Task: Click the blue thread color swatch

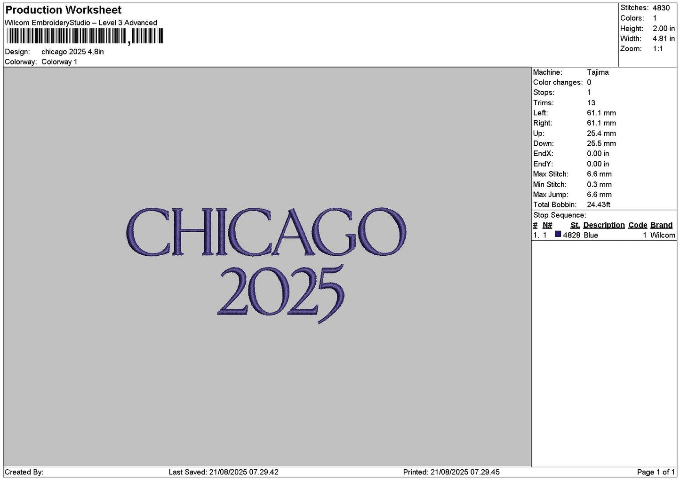Action: click(558, 234)
